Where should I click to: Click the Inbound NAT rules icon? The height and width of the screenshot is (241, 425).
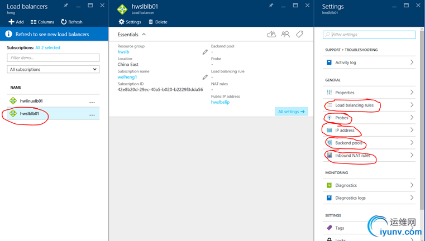pos(329,156)
